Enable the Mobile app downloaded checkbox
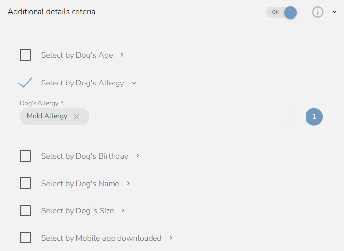Viewport: 344px width, 251px height. (25, 238)
